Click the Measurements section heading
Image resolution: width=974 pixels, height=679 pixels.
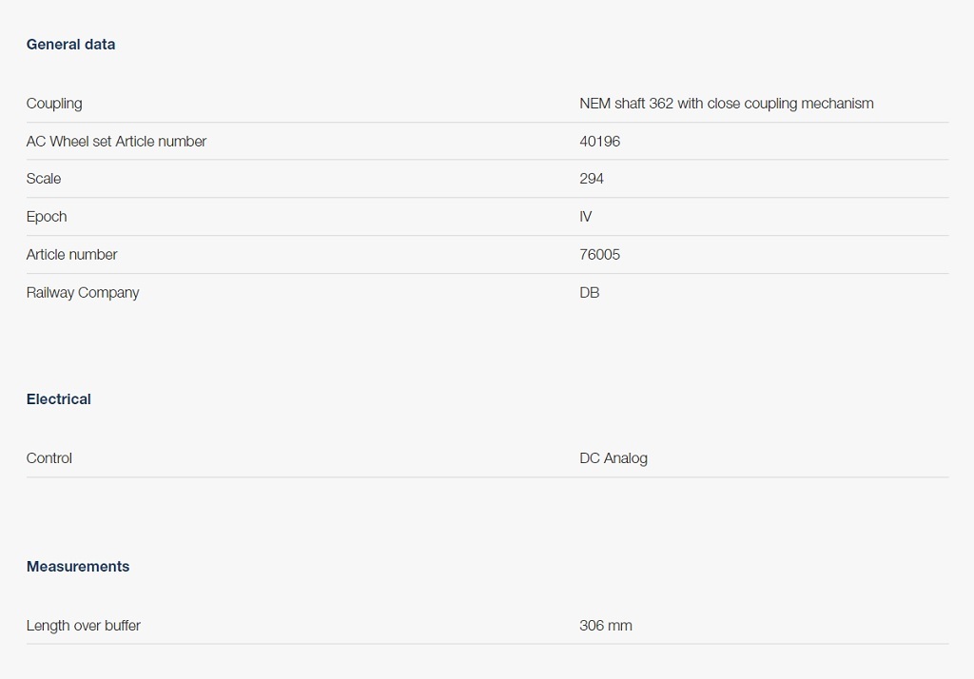[x=78, y=567]
